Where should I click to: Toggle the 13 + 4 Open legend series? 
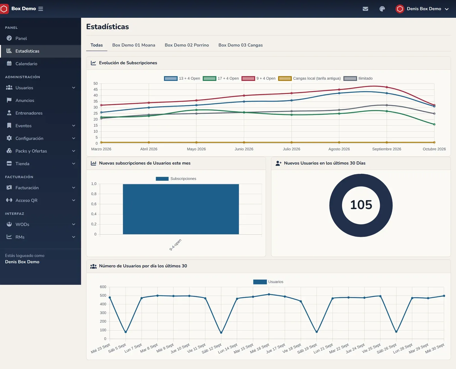pos(182,78)
